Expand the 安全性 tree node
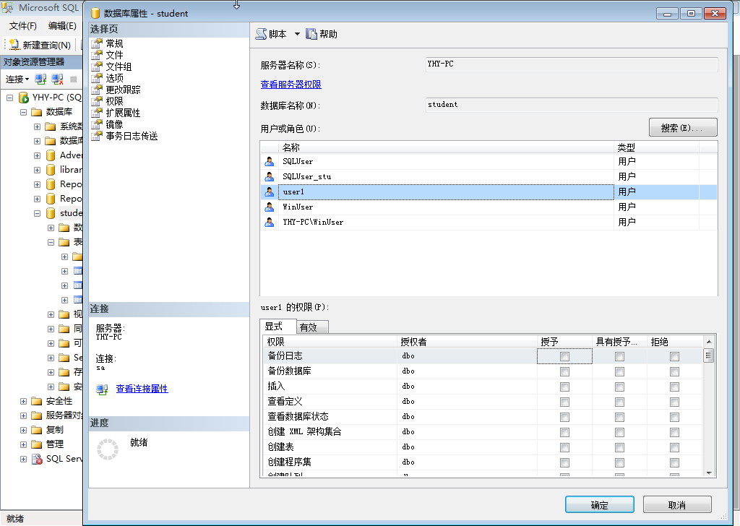 pyautogui.click(x=23, y=402)
